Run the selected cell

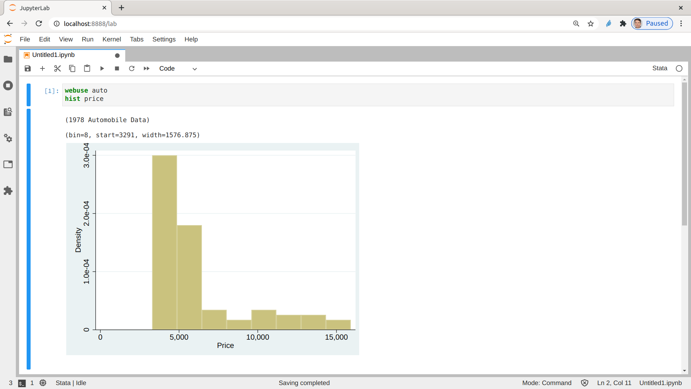[x=102, y=68]
